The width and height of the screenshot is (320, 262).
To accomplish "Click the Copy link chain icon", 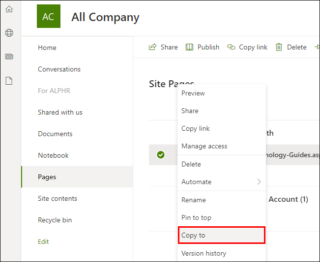I will (x=231, y=47).
